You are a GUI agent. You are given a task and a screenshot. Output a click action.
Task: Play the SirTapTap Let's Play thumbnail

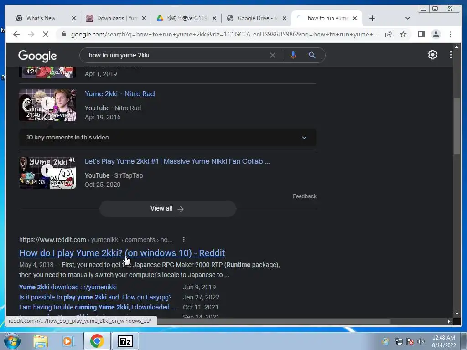[x=47, y=173]
